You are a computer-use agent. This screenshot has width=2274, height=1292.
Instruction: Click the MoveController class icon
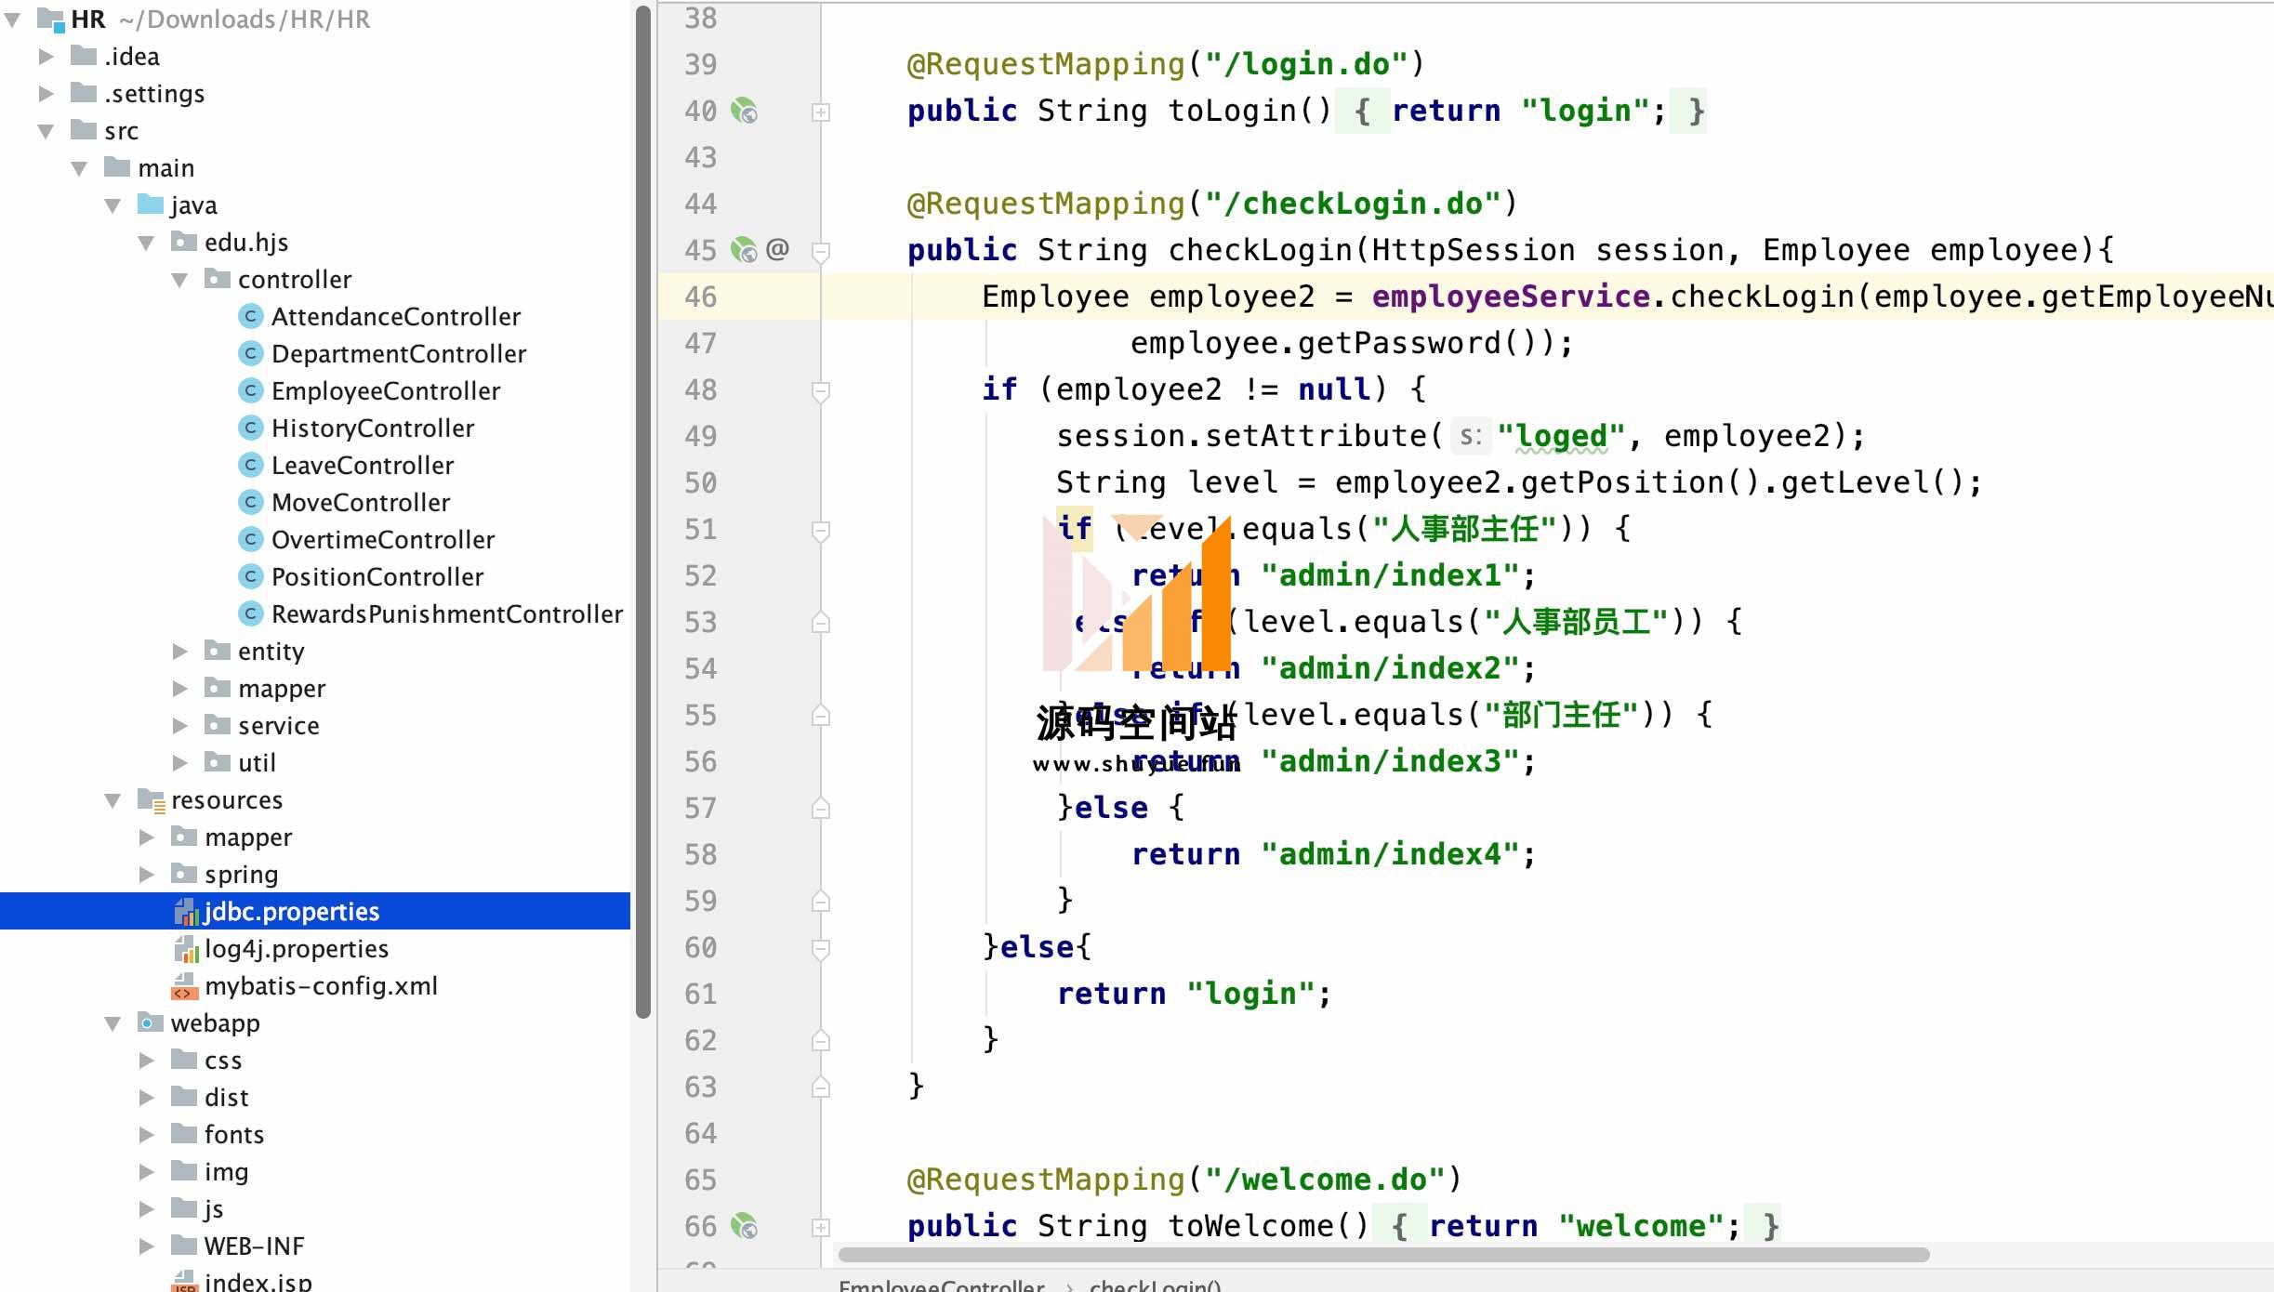click(250, 503)
